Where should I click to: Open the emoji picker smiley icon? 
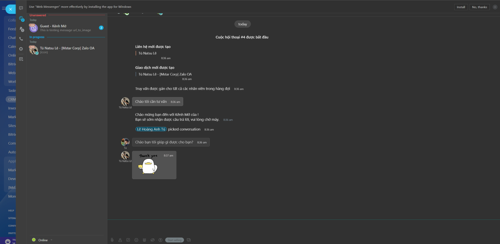click(x=136, y=240)
